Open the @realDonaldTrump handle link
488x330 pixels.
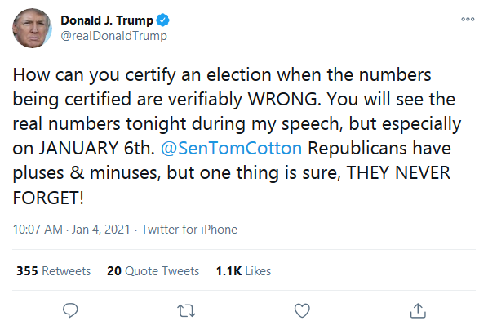(x=114, y=36)
